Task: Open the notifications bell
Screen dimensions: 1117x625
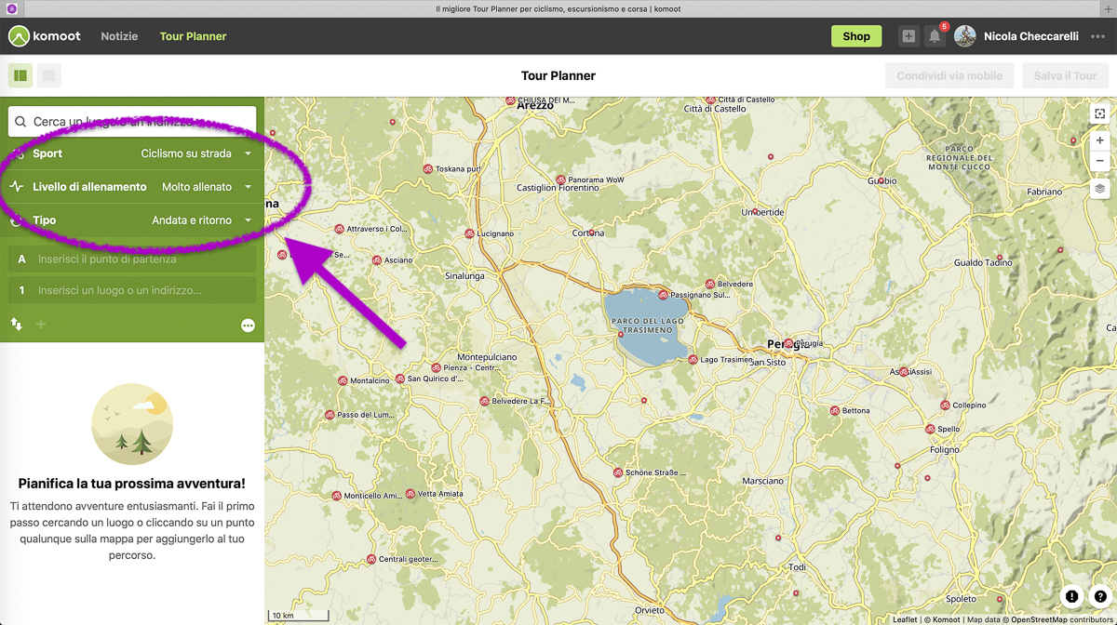Action: [x=935, y=36]
